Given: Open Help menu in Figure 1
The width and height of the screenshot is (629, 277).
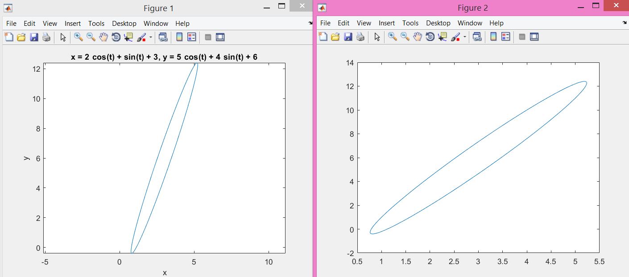Looking at the screenshot, I should [182, 23].
